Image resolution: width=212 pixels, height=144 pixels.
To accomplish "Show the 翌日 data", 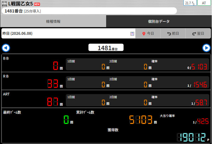I will coord(198,33).
